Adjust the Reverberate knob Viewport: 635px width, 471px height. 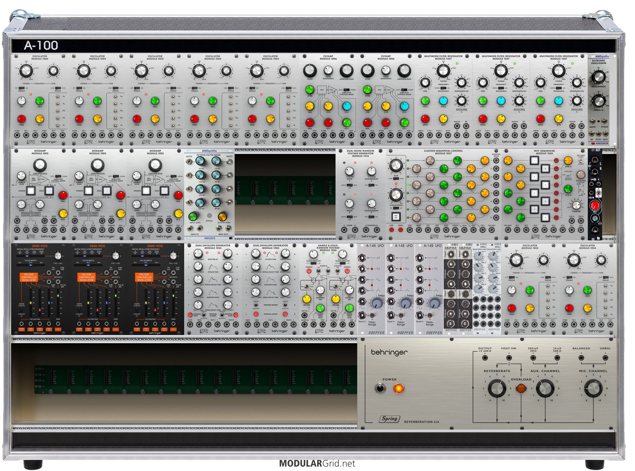(x=497, y=389)
